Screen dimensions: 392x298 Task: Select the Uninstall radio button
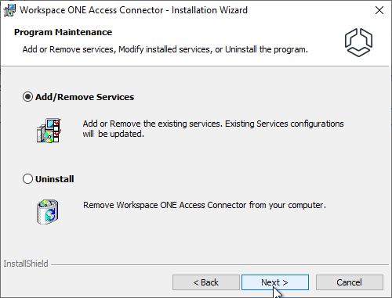27,179
